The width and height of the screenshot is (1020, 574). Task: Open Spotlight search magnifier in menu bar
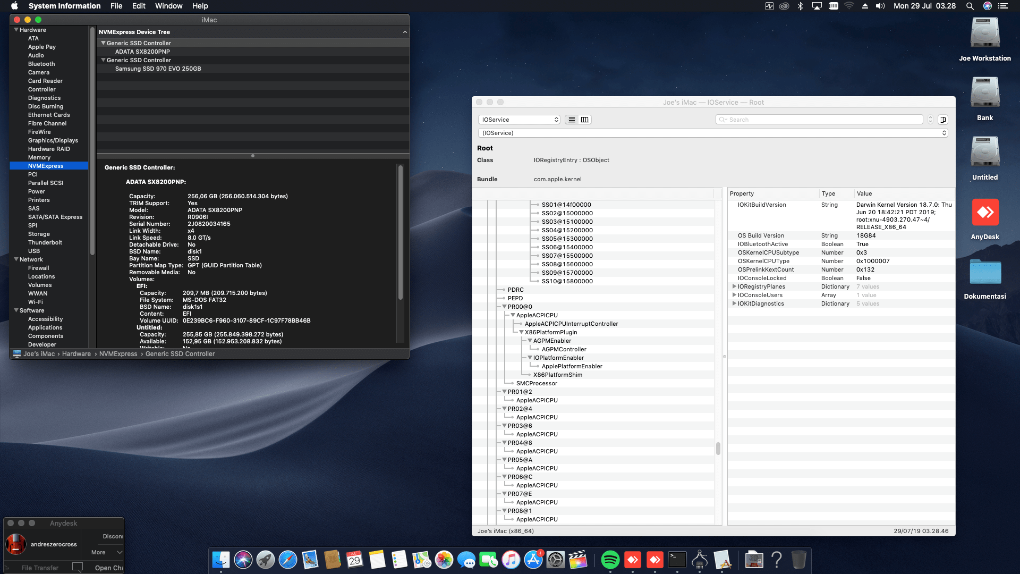(970, 6)
